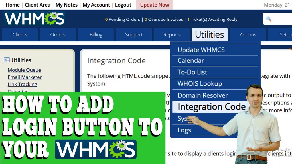This screenshot has width=292, height=164.
Task: Click Home in the top menu bar
Action: 13,5
